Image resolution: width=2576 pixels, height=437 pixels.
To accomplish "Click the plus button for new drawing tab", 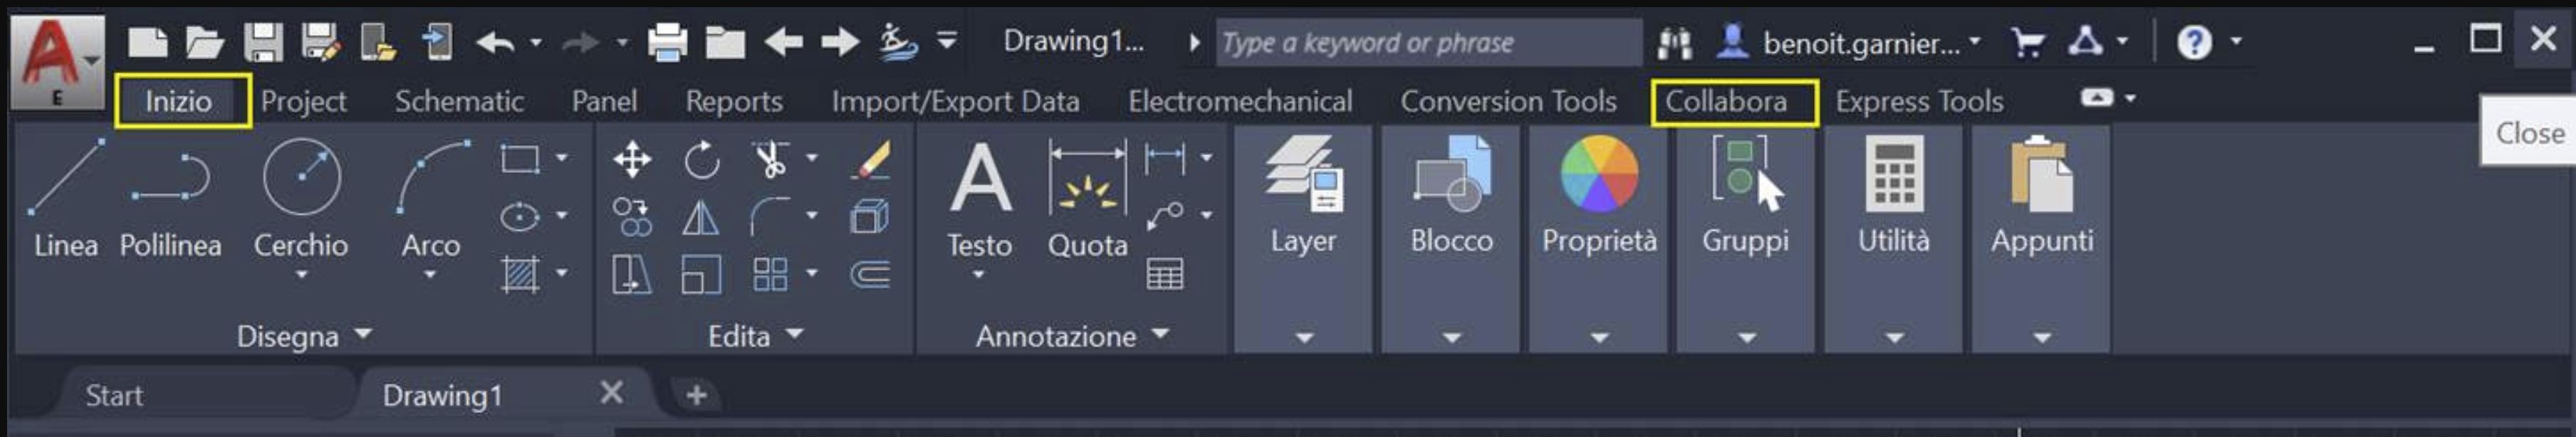I will 696,396.
